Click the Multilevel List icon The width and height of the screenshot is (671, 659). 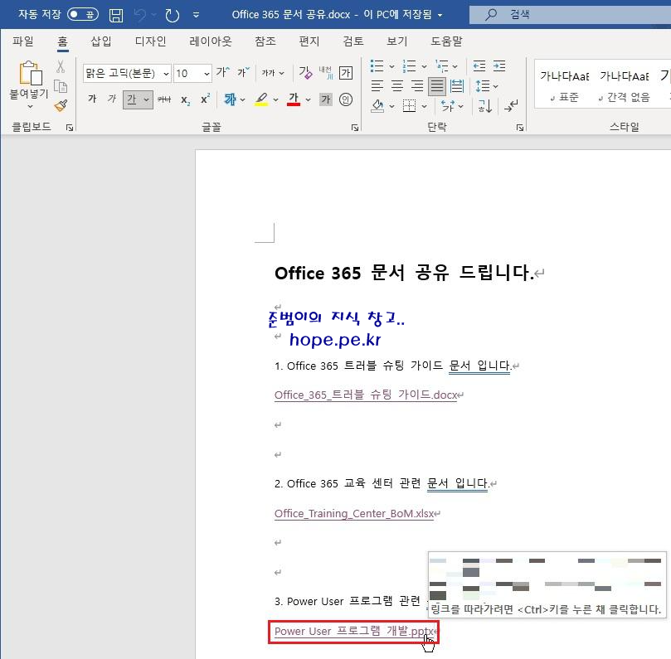[x=441, y=66]
